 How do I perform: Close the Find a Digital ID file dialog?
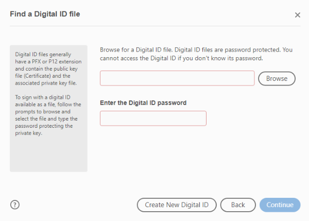[297, 15]
